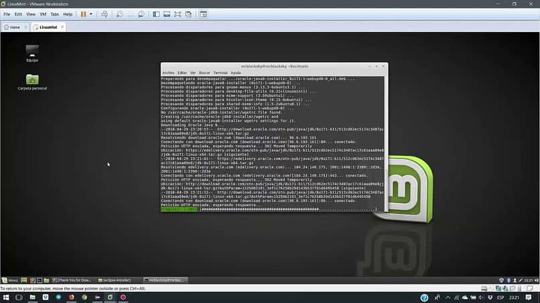540x303 pixels.
Task: Open terminal Ver menu
Action: pos(193,72)
